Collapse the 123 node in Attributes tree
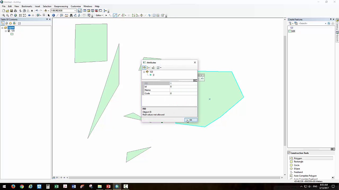The height and width of the screenshot is (190, 339). pyautogui.click(x=144, y=72)
